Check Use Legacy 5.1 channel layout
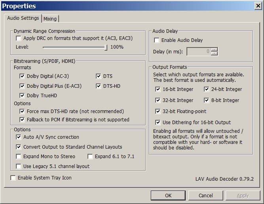Screen dimensions: 264x204 pos(19,166)
